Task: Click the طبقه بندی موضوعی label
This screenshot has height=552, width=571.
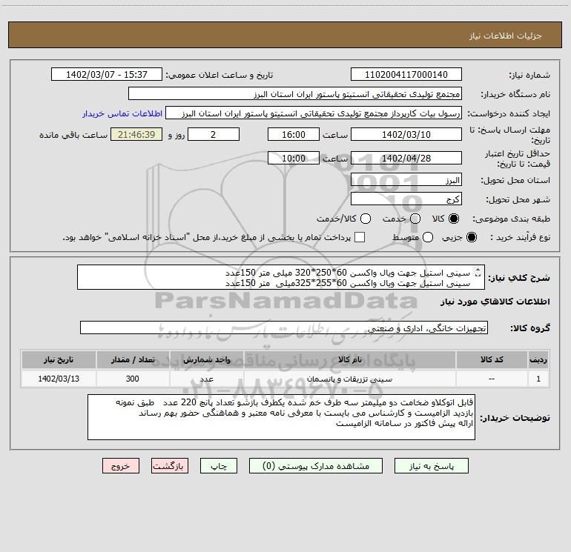Action: click(x=511, y=219)
